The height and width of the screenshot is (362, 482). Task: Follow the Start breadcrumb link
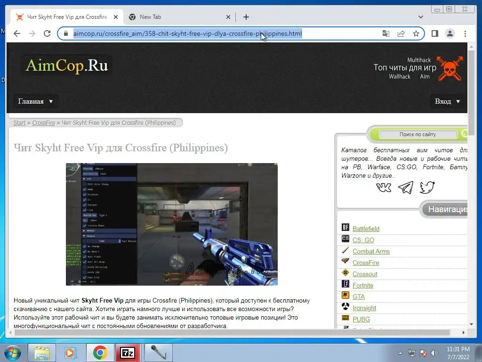click(19, 123)
